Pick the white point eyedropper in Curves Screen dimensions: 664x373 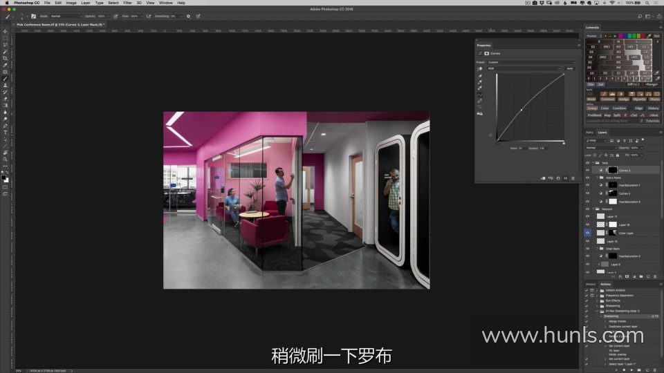coord(480,88)
